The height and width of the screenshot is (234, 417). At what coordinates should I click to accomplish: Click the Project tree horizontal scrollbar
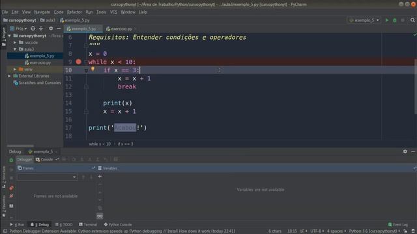(x=20, y=146)
